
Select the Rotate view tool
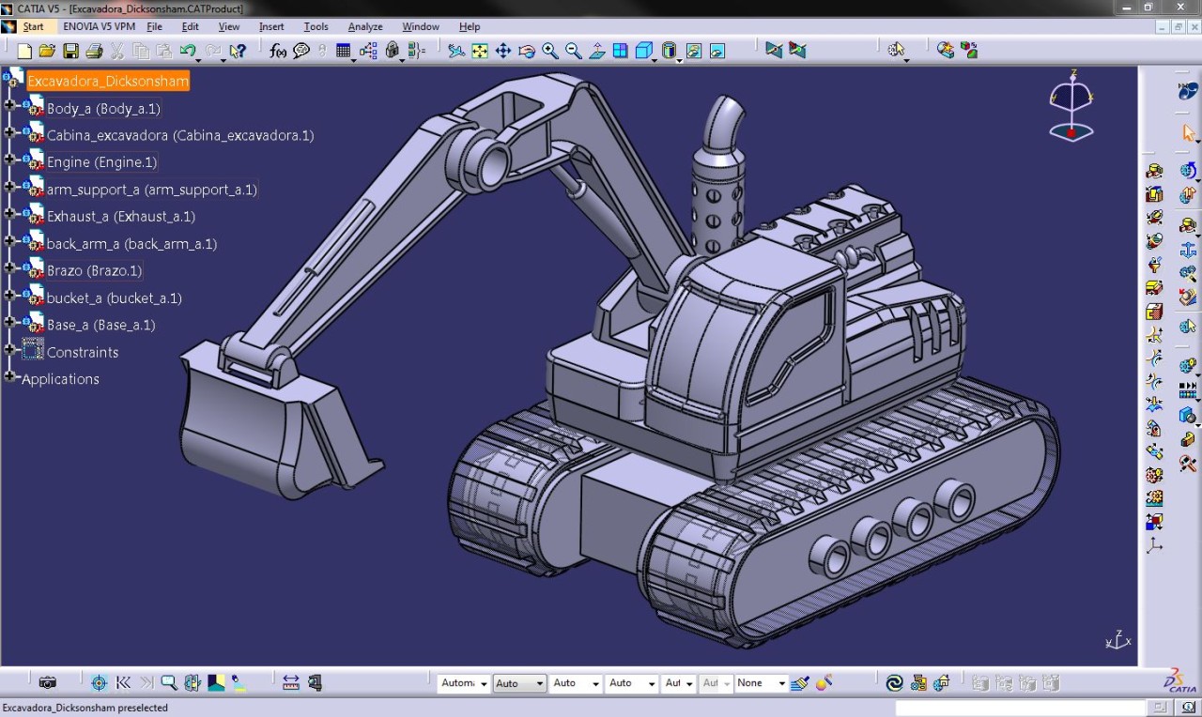[527, 51]
